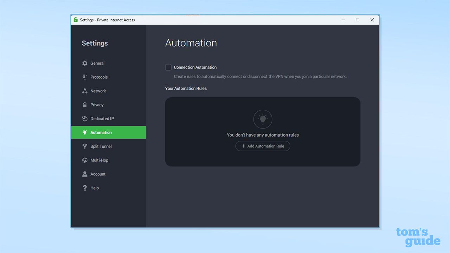Click the Network nodes icon

(85, 91)
